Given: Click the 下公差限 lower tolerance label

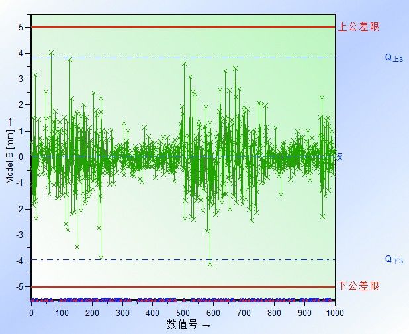Looking at the screenshot, I should click(x=359, y=286).
